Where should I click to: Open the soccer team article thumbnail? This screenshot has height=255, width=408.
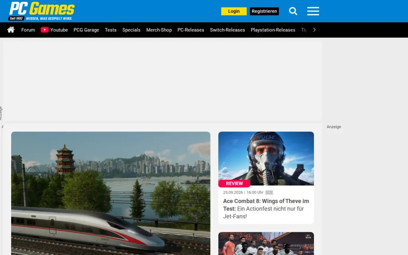[x=266, y=243]
